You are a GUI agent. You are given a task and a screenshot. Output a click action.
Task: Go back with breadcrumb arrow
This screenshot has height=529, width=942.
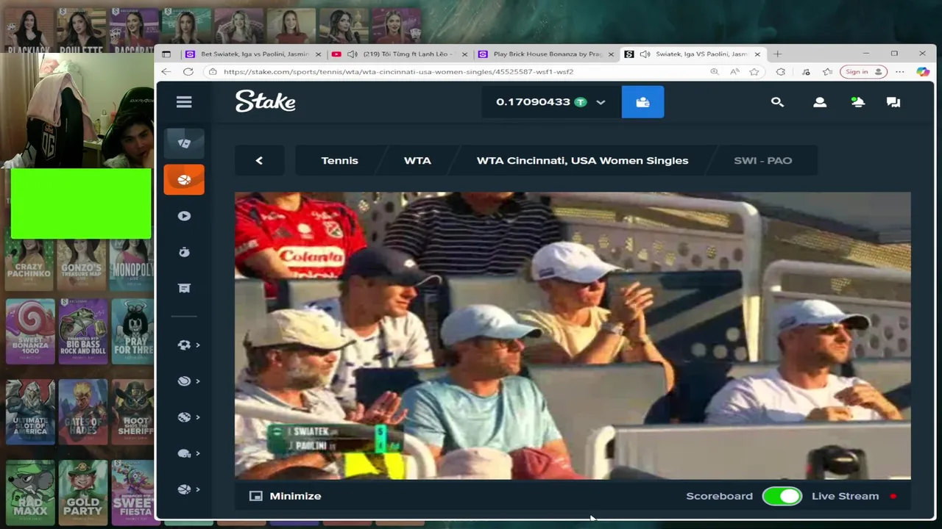pyautogui.click(x=259, y=160)
